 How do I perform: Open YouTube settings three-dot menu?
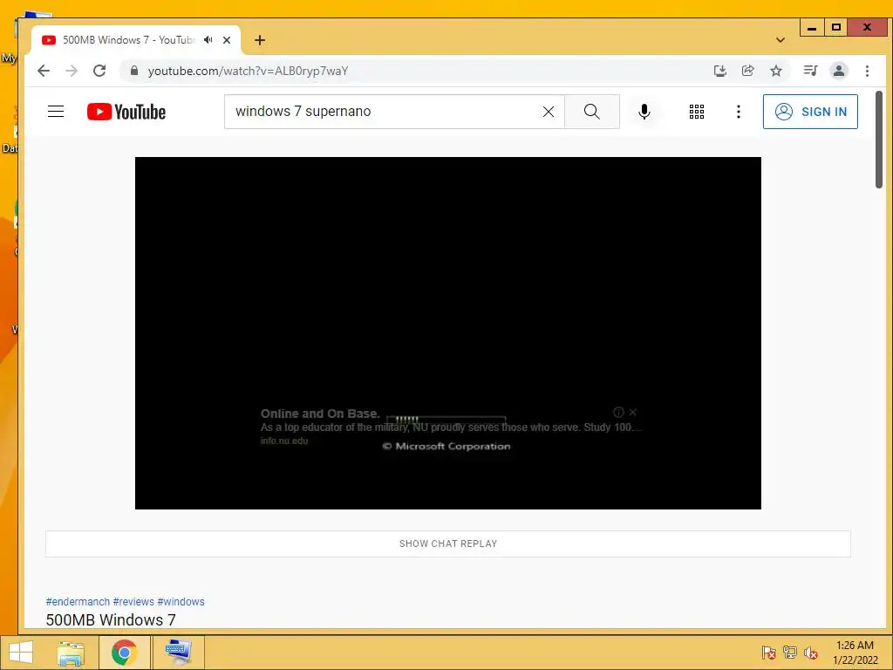pyautogui.click(x=738, y=112)
